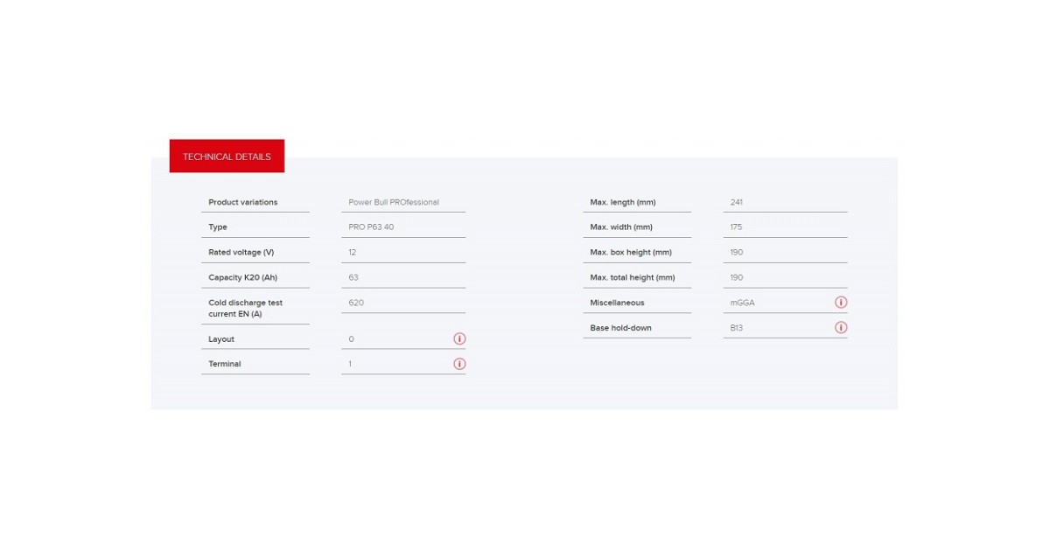Image resolution: width=1050 pixels, height=551 pixels.
Task: Click the cold discharge value 620
Action: click(356, 303)
